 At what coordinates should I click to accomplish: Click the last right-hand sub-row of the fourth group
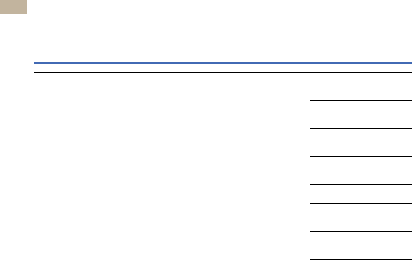tap(361, 264)
